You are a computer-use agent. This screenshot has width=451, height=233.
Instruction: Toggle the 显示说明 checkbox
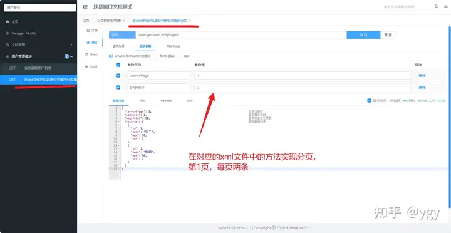pos(370,101)
